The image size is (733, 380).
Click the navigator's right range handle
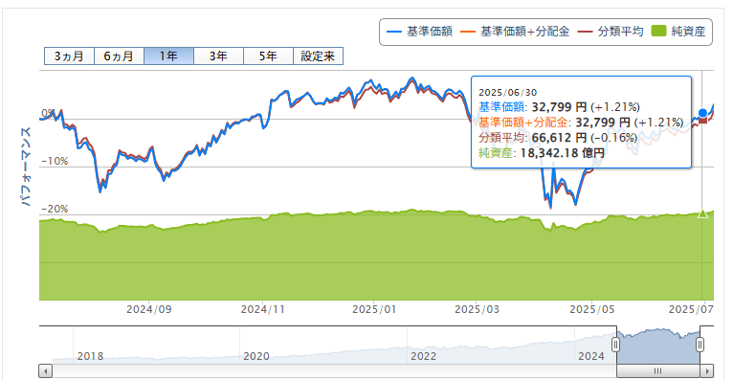pyautogui.click(x=700, y=345)
